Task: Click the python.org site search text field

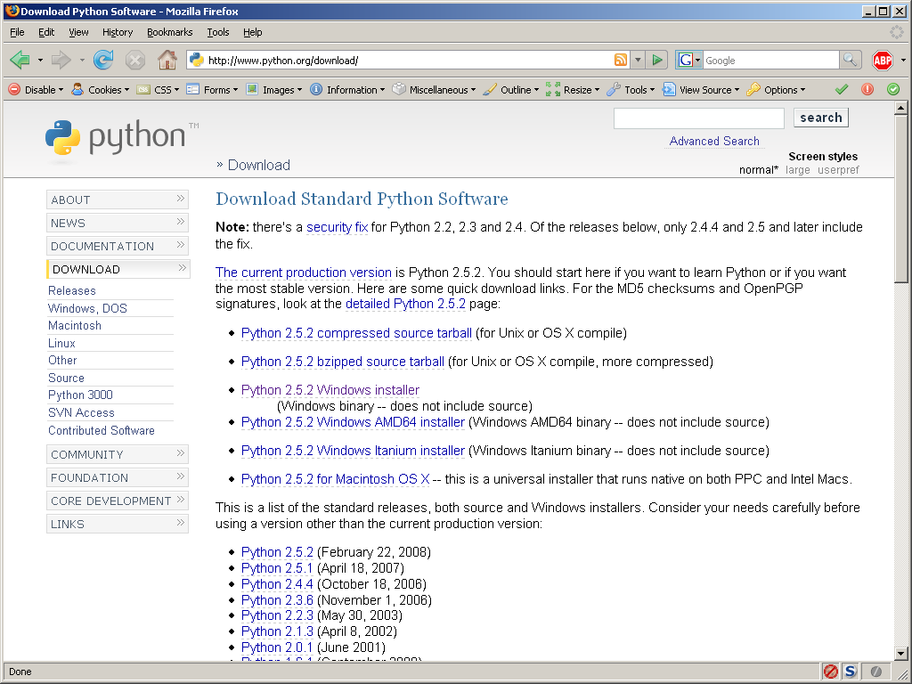Action: pos(699,118)
